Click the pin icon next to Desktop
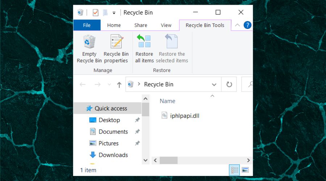Screen dimensions: 326x181 [137, 120]
